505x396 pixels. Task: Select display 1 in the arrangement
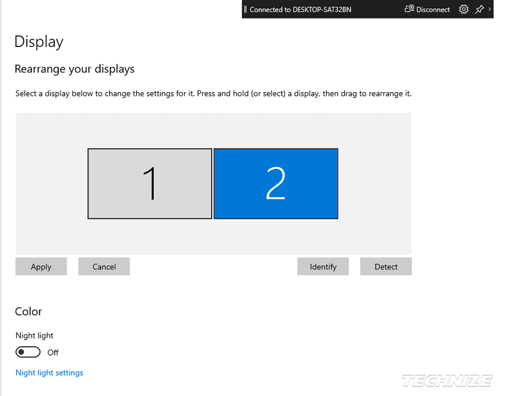(x=150, y=184)
